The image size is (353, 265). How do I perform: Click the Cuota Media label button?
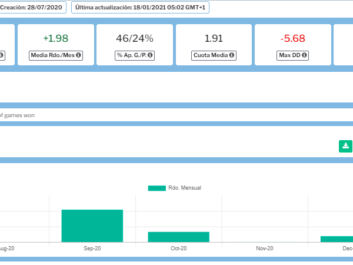[x=214, y=55]
